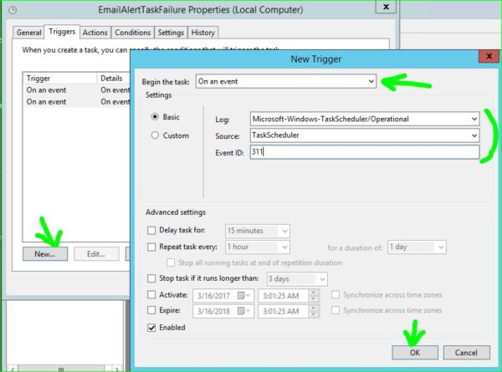The image size is (502, 372).
Task: Enable the Delay task for checkbox
Action: [151, 230]
